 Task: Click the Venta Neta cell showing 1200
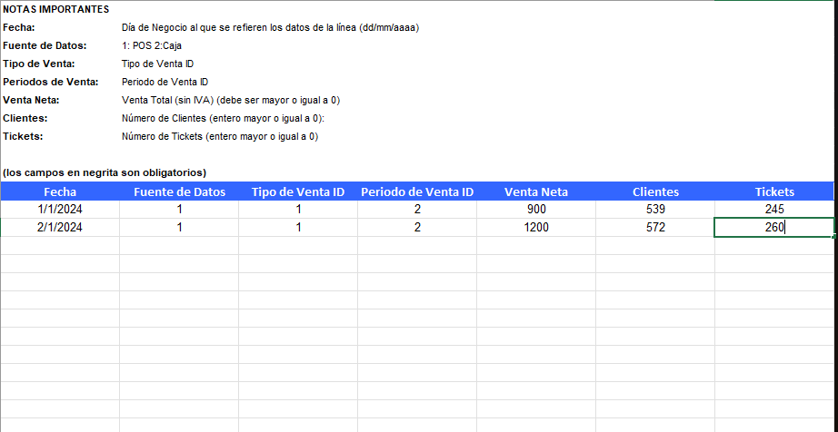[x=536, y=228]
